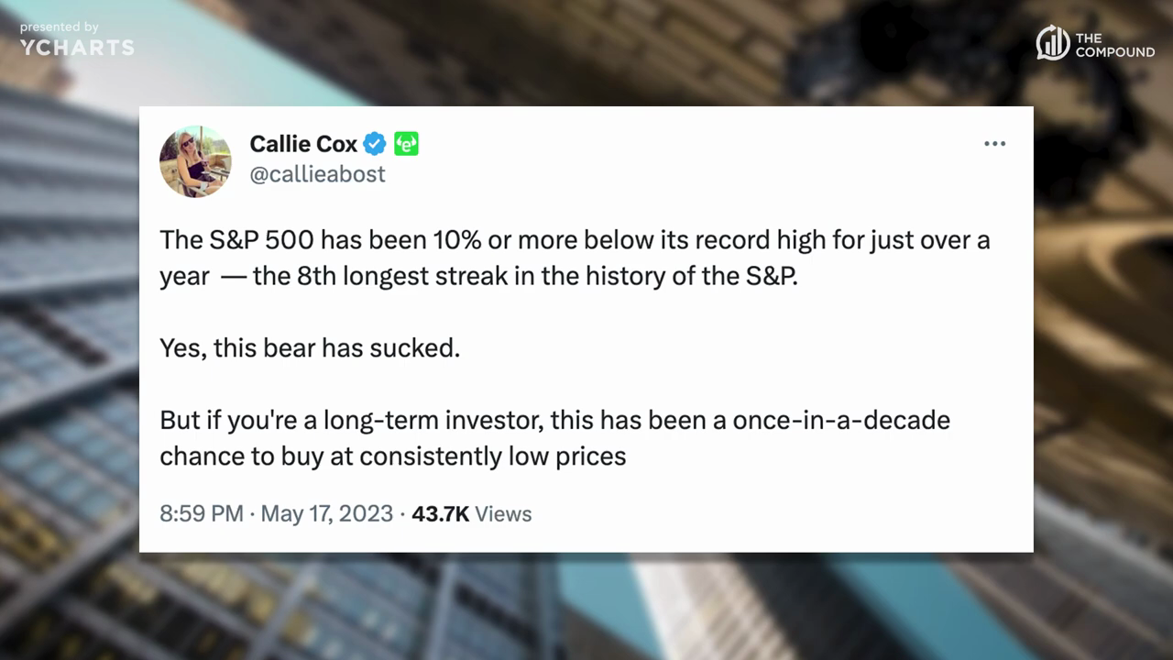Click the 43.7K view count
The height and width of the screenshot is (660, 1173).
coord(440,513)
